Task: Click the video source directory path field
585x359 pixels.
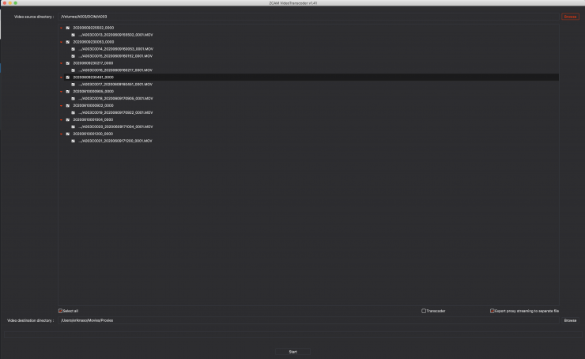Action: click(308, 17)
